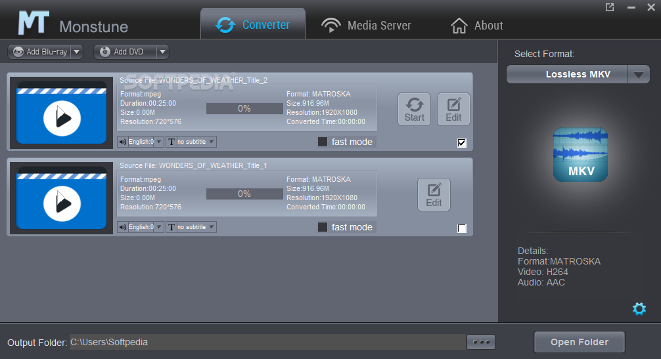The height and width of the screenshot is (359, 661).
Task: Close the Monstune window
Action: coord(651,7)
